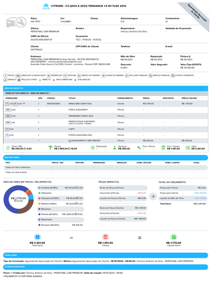Click the Pintura paint roller icon

[51, 148]
